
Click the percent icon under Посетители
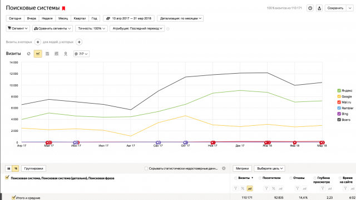point(274,188)
